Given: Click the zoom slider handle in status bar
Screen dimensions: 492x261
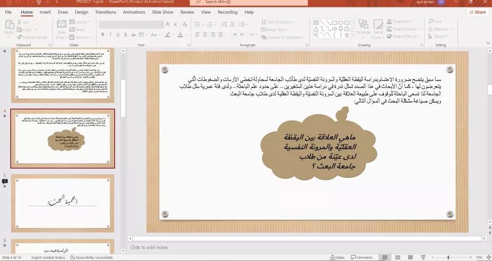Looking at the screenshot, I should tap(448, 257).
